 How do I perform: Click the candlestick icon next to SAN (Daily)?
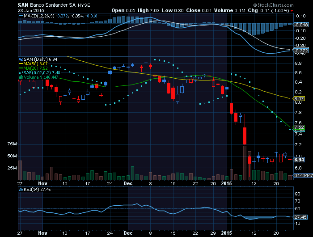click(21, 59)
